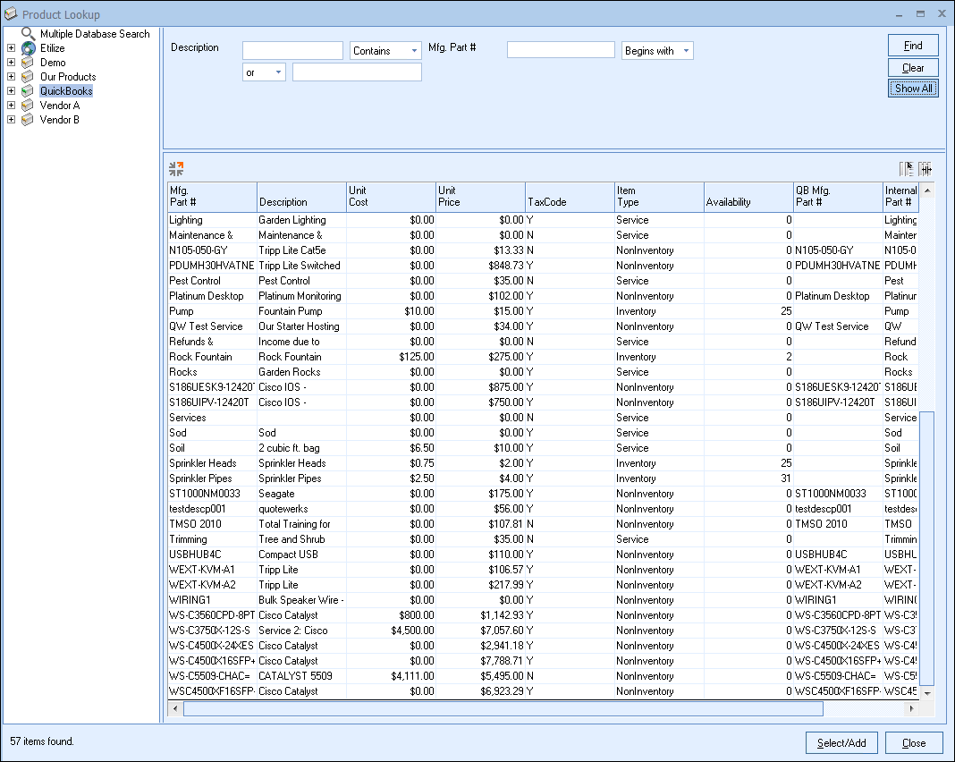Click the QuickBooks database icon
The image size is (955, 762).
click(x=29, y=91)
